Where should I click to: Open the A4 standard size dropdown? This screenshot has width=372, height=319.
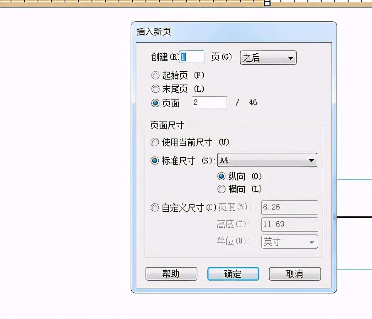[267, 160]
